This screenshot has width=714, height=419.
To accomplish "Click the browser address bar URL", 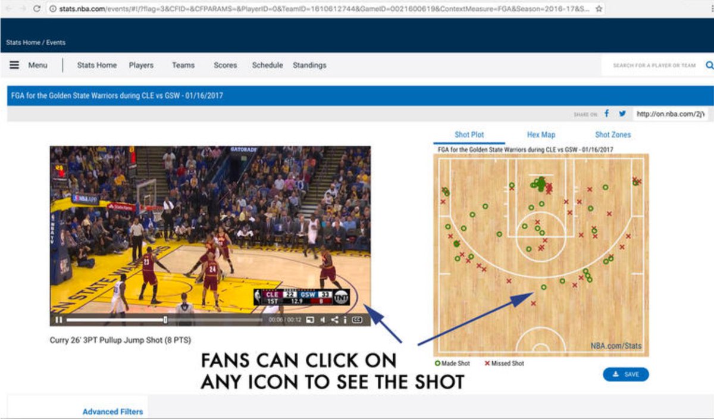I will [x=325, y=9].
